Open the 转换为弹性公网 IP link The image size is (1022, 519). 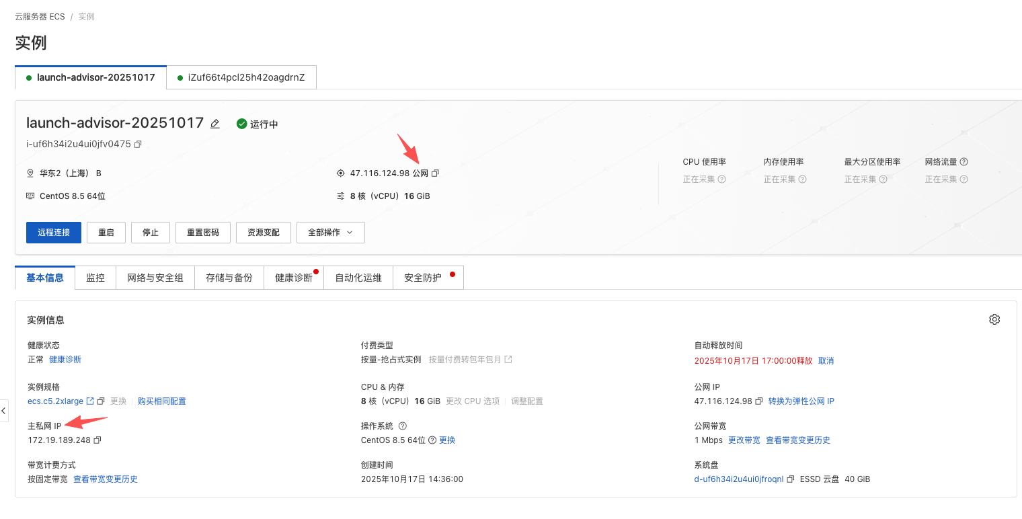(801, 401)
